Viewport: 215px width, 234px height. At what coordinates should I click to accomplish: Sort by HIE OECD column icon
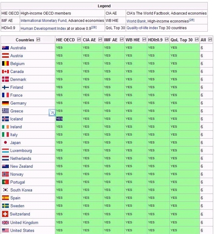tap(79, 39)
